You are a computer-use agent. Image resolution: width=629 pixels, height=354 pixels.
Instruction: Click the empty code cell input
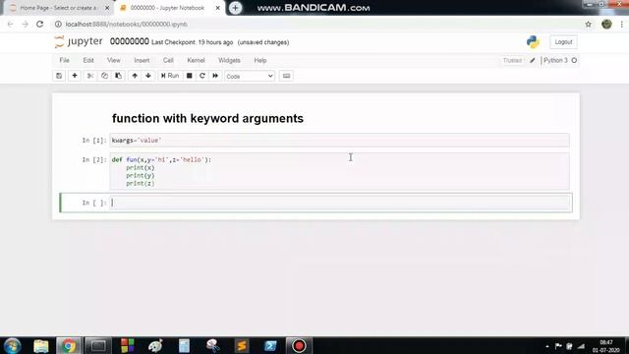coord(341,203)
